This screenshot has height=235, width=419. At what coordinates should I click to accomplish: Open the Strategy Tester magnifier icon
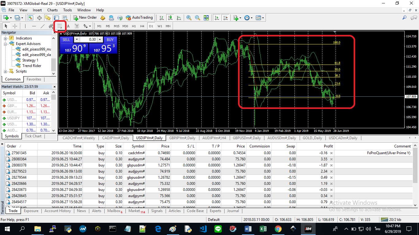pyautogui.click(x=65, y=18)
